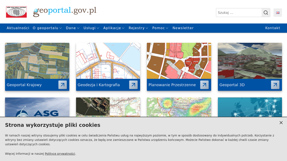The height and width of the screenshot is (161, 287).
Task: Expand the Usługi dropdown menu
Action: click(x=91, y=28)
